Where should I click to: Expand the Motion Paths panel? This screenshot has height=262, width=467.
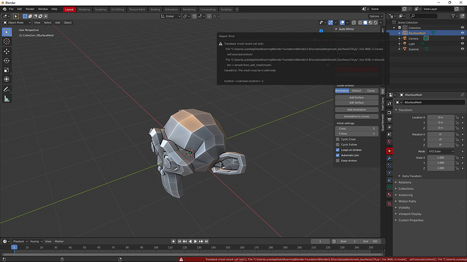click(x=407, y=201)
